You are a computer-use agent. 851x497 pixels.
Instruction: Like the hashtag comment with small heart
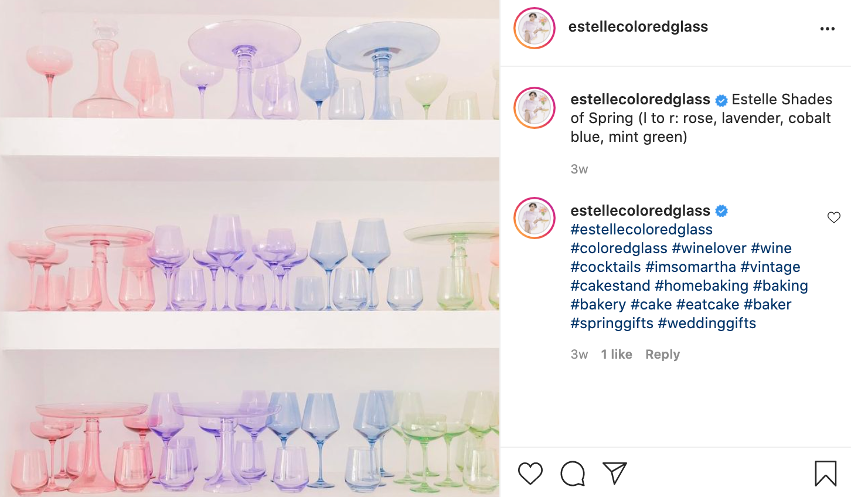pyautogui.click(x=834, y=217)
